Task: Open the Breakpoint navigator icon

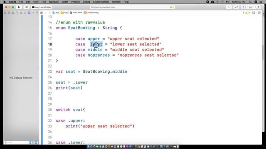Action: [x=33, y=13]
